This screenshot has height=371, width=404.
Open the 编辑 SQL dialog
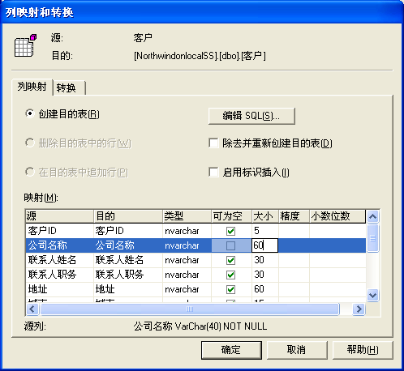click(x=251, y=116)
